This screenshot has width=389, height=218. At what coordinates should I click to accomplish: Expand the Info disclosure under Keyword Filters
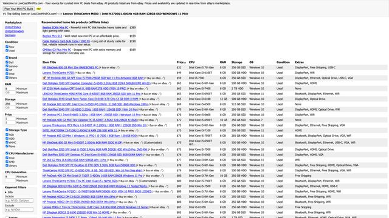click(9, 192)
